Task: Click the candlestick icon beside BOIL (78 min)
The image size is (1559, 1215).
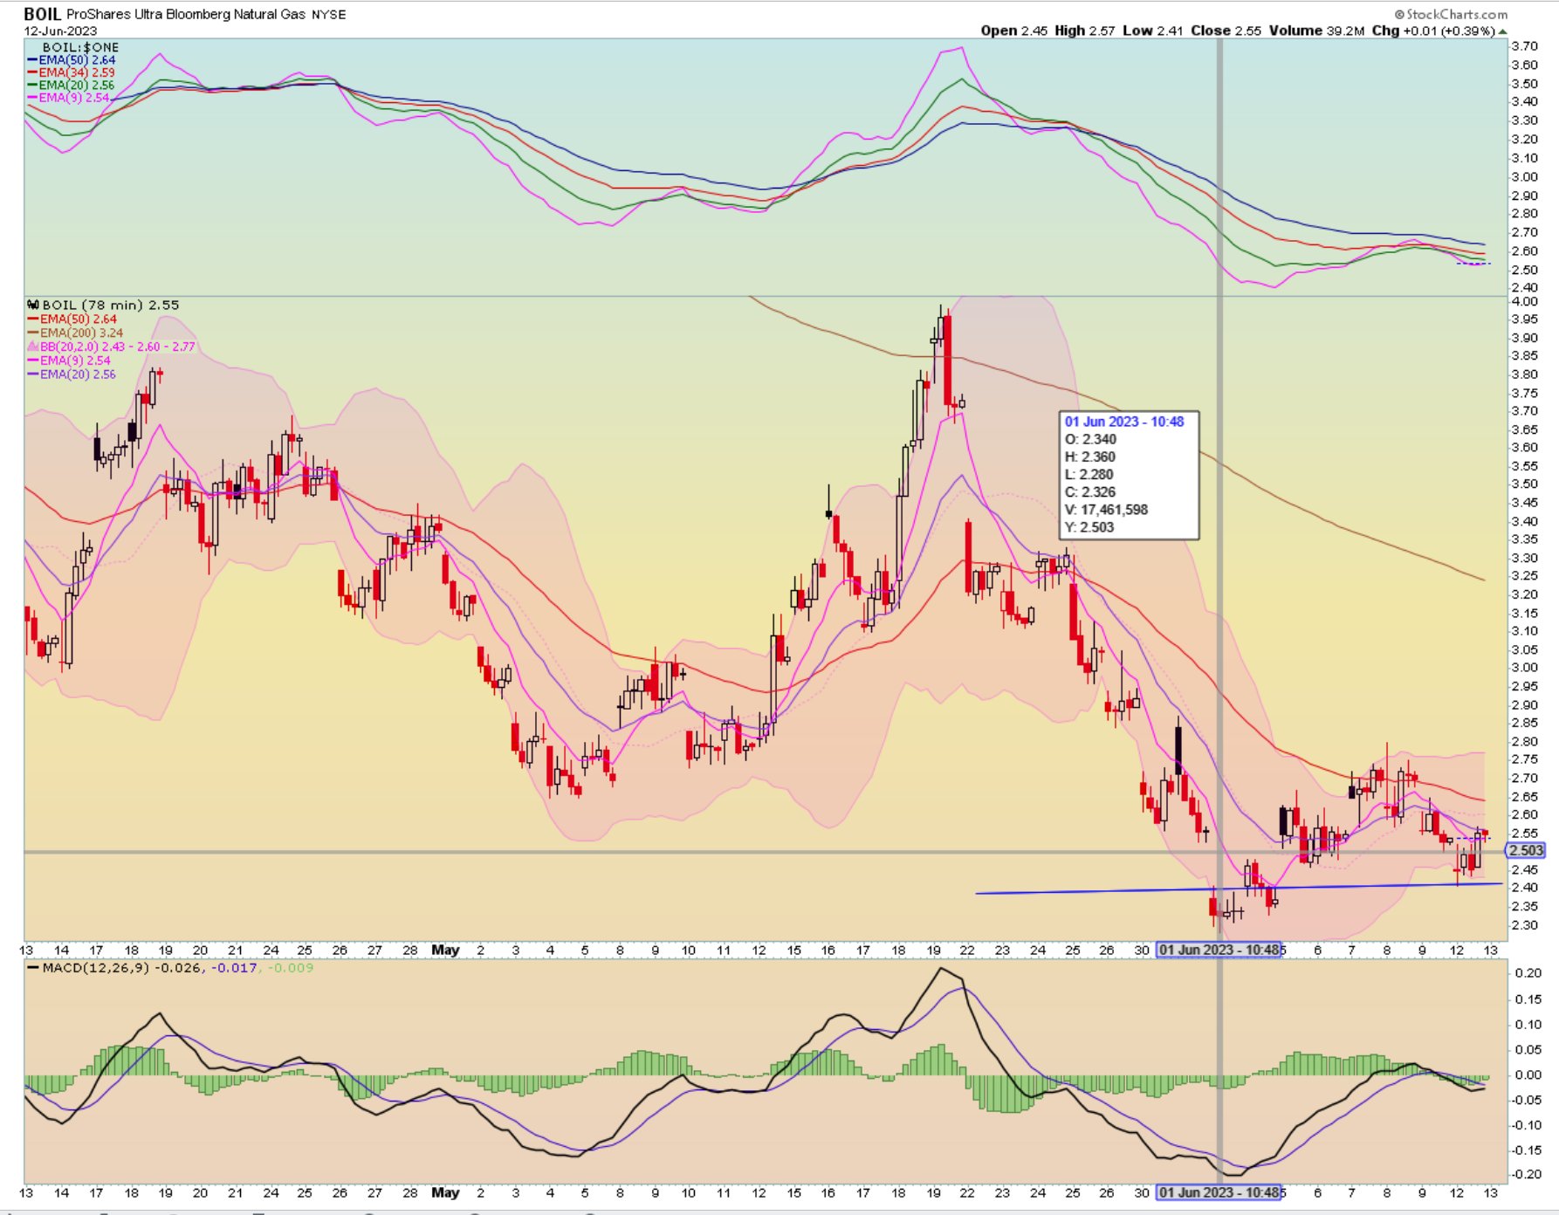Action: coord(33,305)
